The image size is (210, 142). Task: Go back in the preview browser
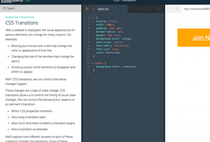169,9
